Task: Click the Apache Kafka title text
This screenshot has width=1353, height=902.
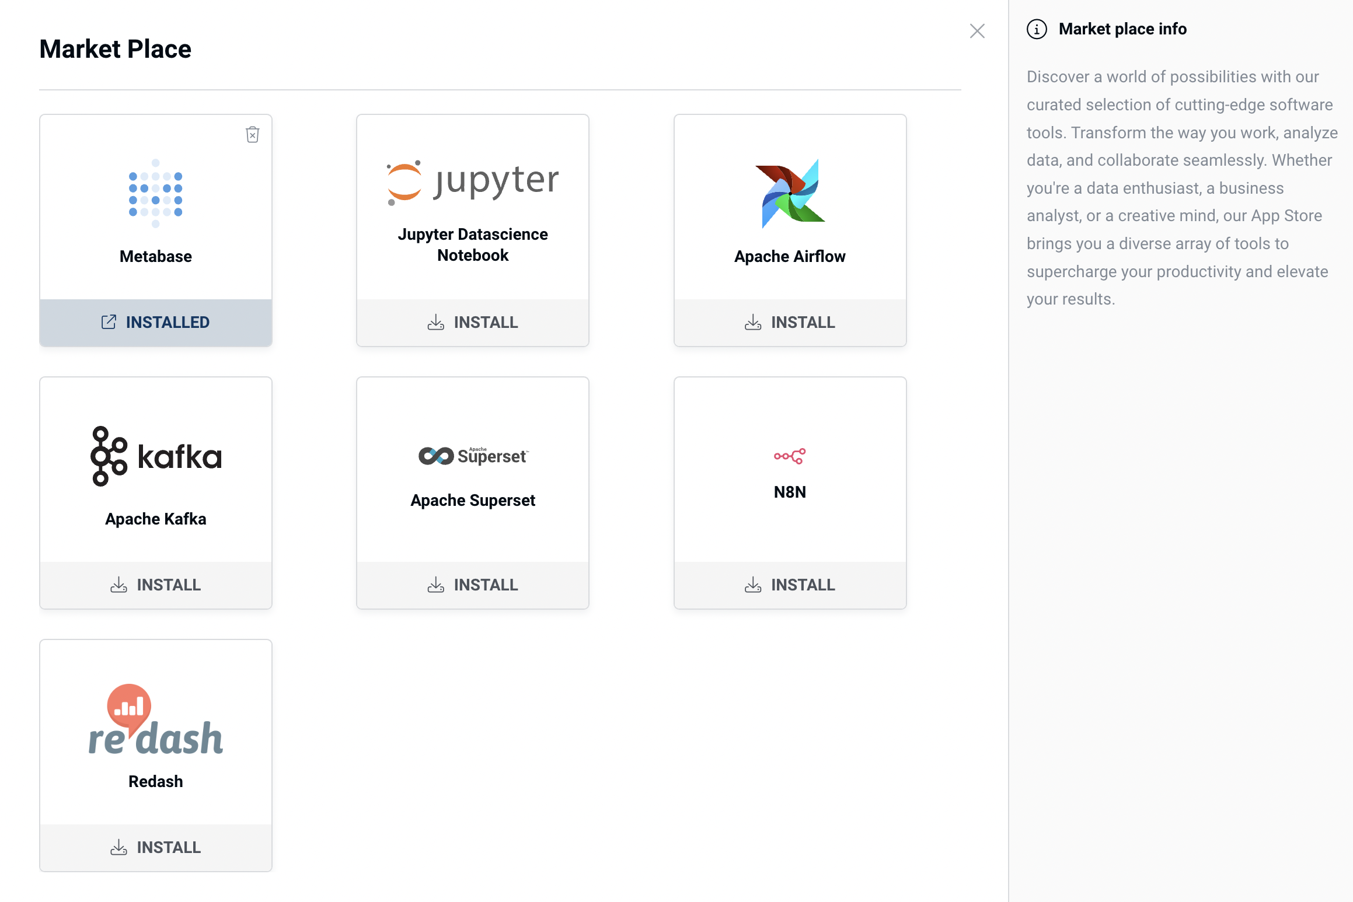Action: [156, 519]
